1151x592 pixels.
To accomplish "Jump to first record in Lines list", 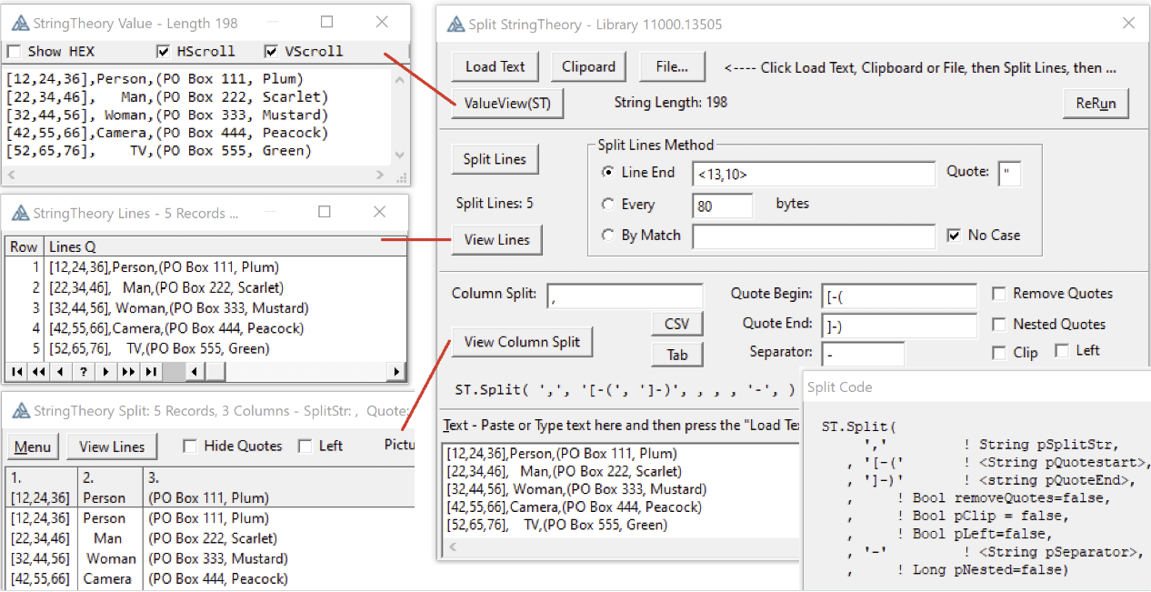I will pyautogui.click(x=16, y=371).
